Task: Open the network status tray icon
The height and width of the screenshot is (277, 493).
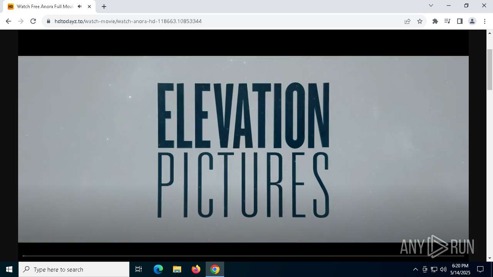Action: tap(434, 269)
